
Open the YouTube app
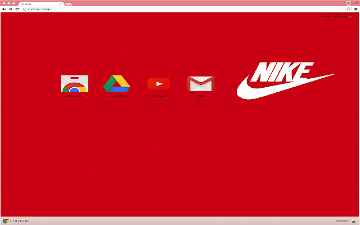coord(159,84)
